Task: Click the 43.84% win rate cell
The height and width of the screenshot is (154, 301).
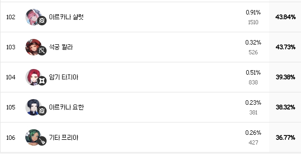Action: click(x=285, y=17)
